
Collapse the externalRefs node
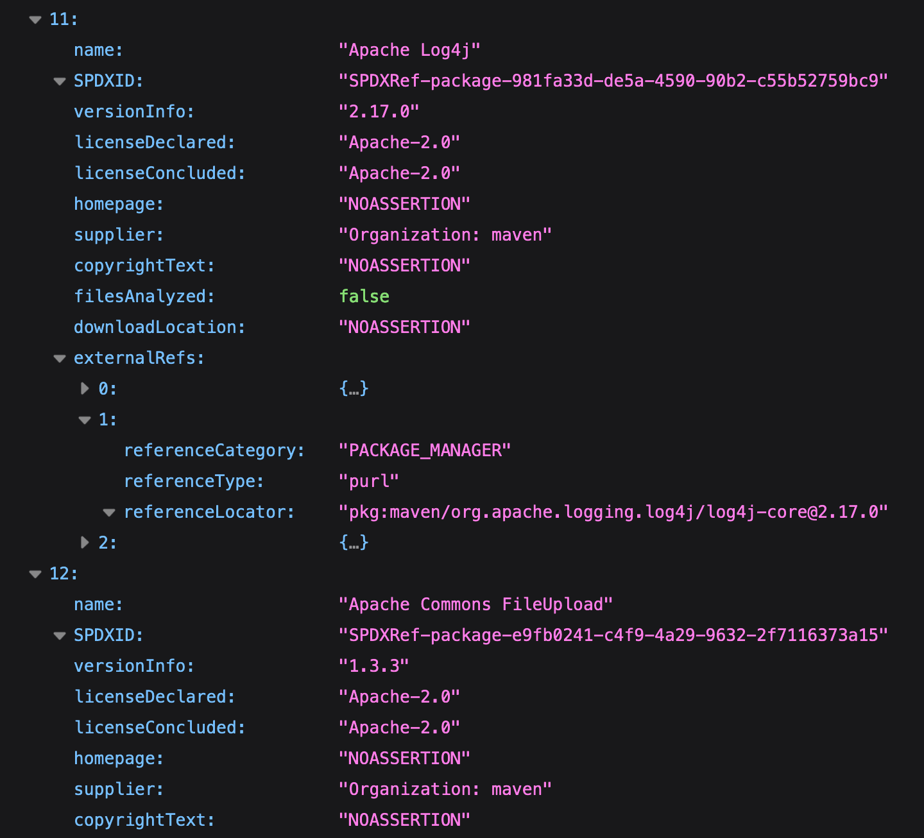pos(60,359)
